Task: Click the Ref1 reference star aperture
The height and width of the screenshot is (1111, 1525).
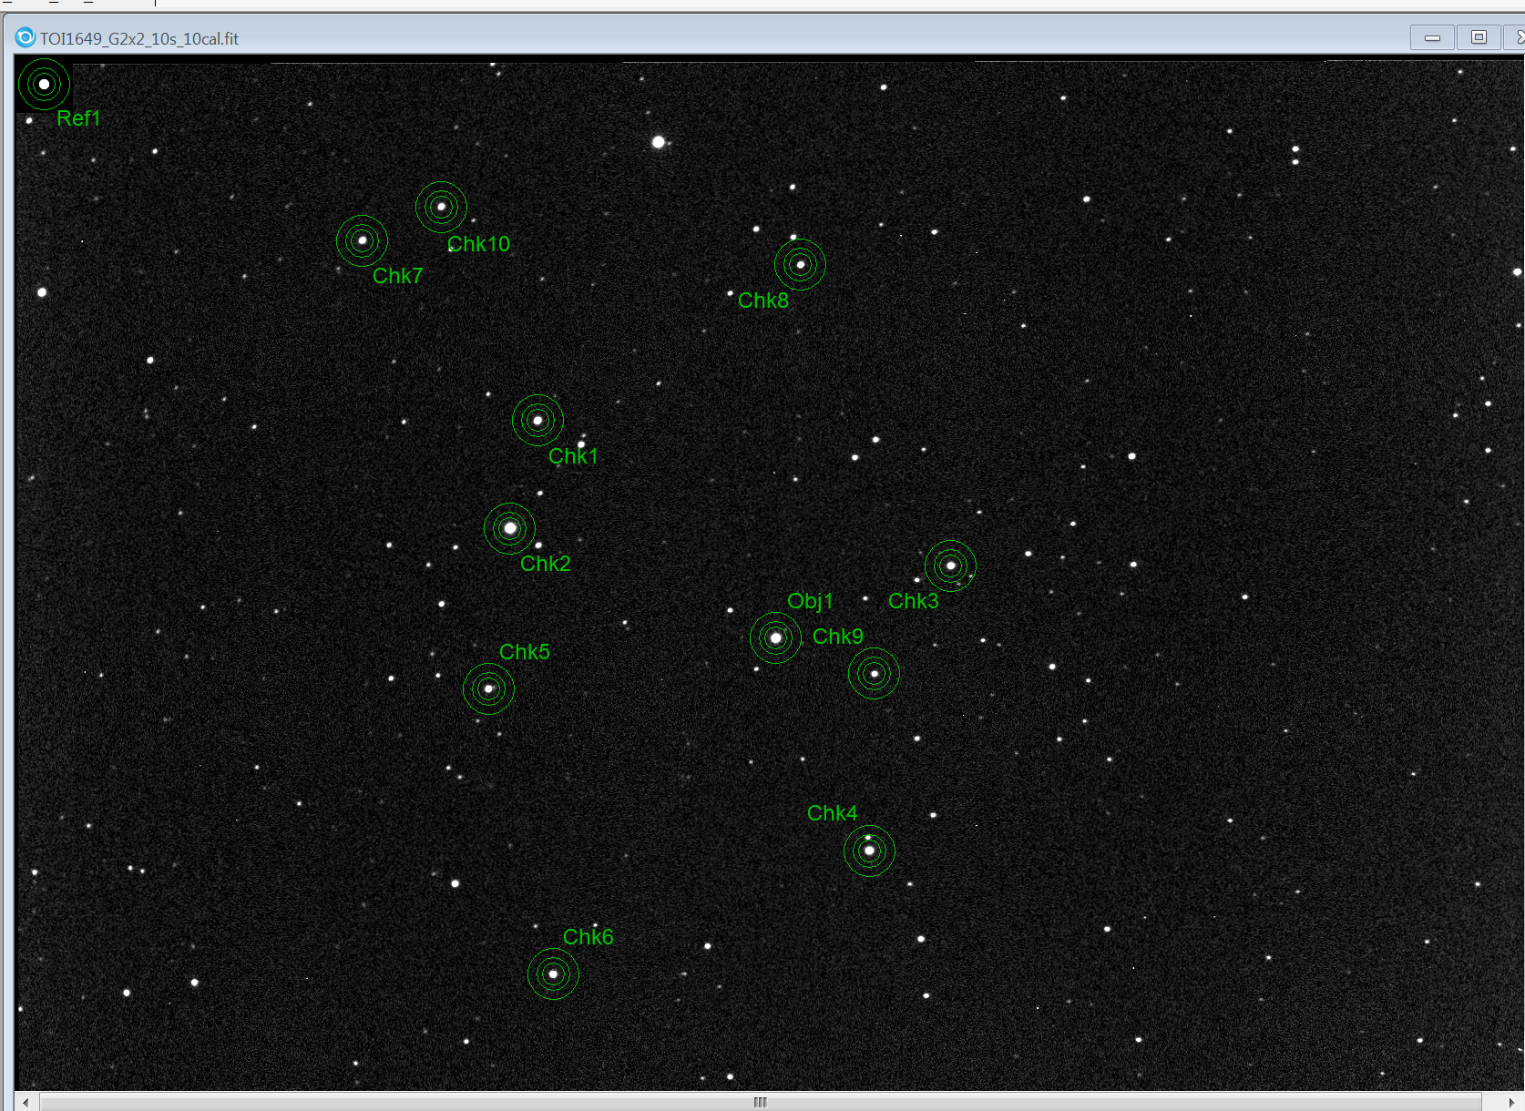Action: coord(44,84)
